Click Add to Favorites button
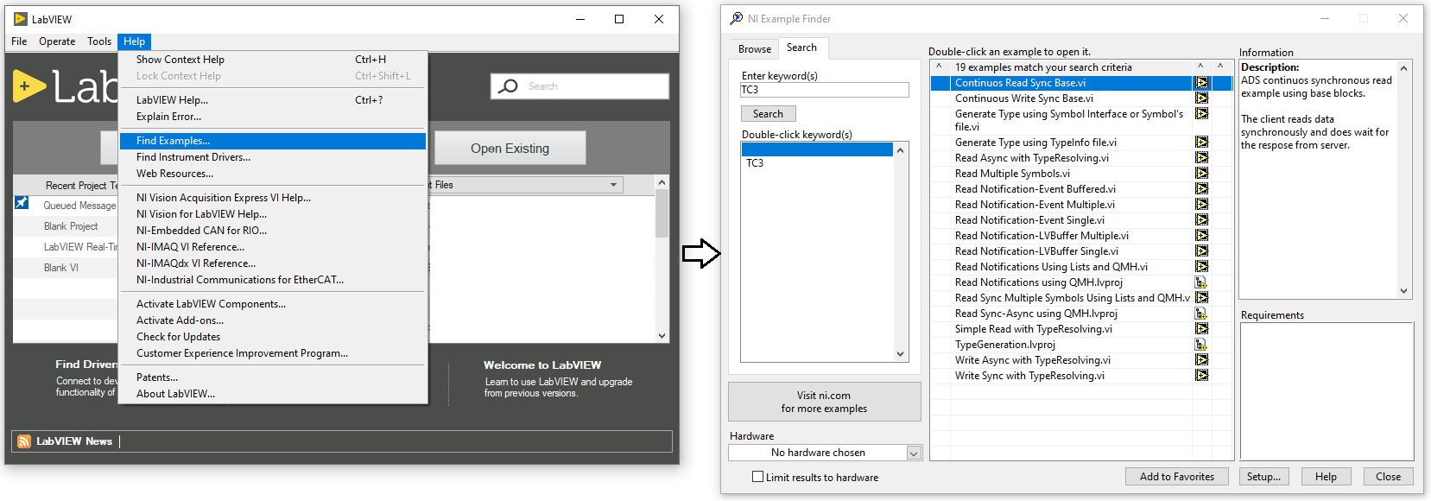The image size is (1431, 501). click(x=1176, y=477)
